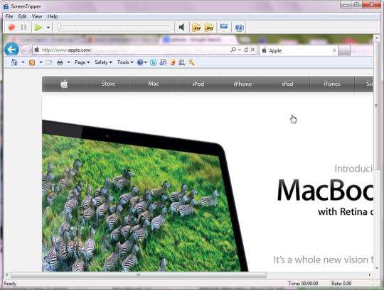Expand the Home icon dropdown arrow
This screenshot has width=384, height=290.
click(23, 62)
